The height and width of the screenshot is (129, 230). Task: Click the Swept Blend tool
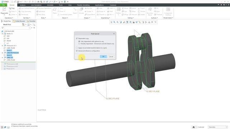pos(90,14)
